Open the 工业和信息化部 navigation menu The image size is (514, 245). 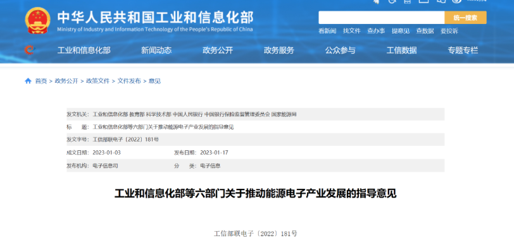(84, 51)
